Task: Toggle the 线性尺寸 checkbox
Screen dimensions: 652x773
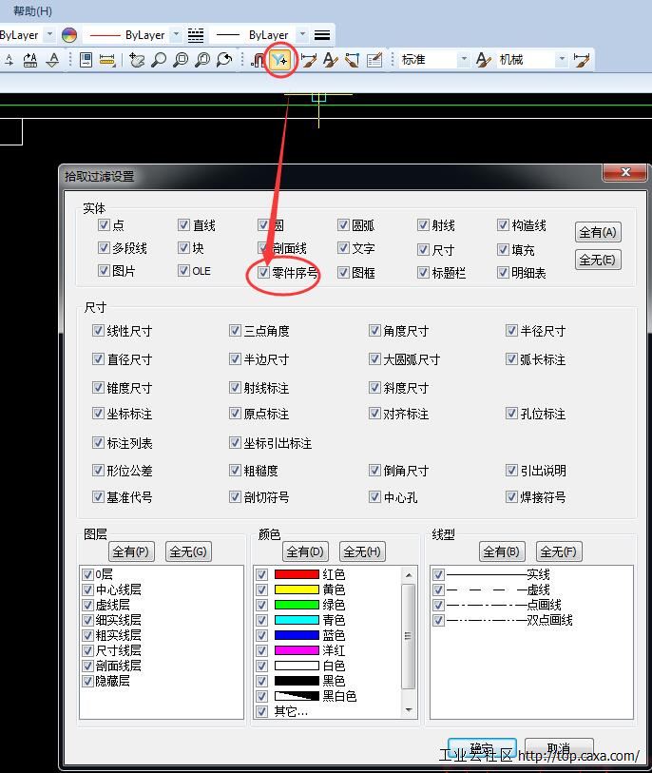Action: [x=98, y=331]
